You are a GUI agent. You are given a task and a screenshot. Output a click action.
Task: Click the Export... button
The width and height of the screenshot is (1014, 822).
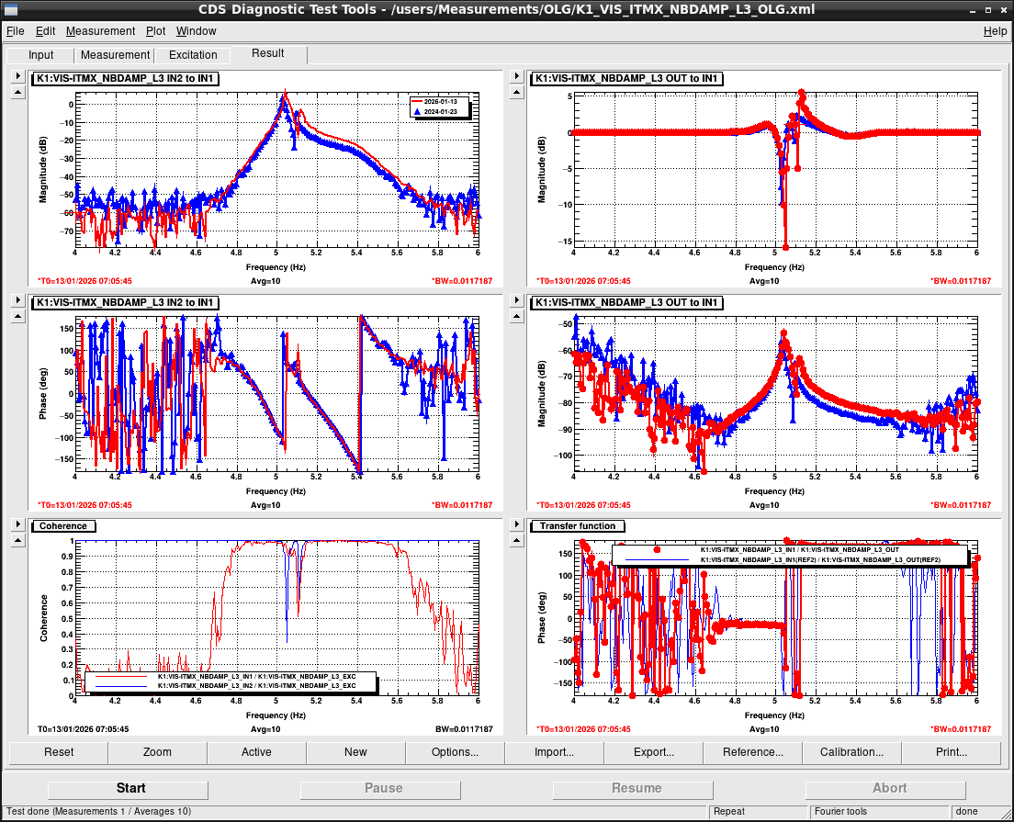[x=654, y=752]
